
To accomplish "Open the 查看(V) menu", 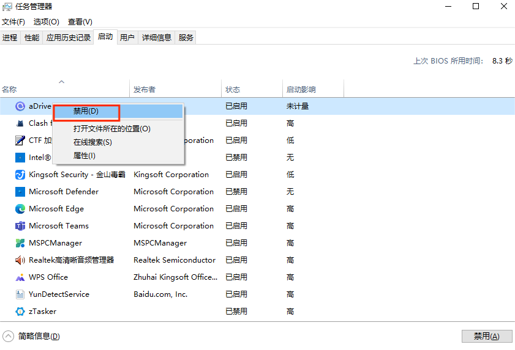I will click(80, 22).
